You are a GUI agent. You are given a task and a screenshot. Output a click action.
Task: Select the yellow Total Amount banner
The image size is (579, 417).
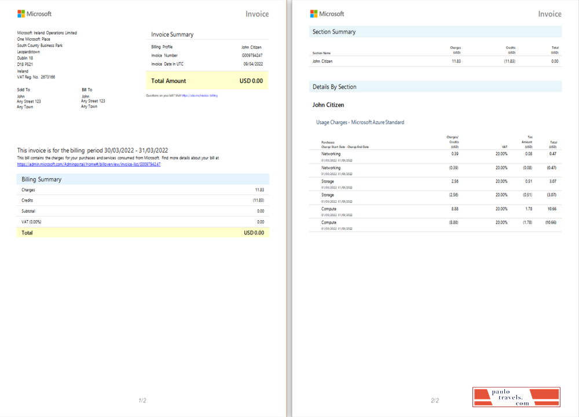click(x=207, y=81)
